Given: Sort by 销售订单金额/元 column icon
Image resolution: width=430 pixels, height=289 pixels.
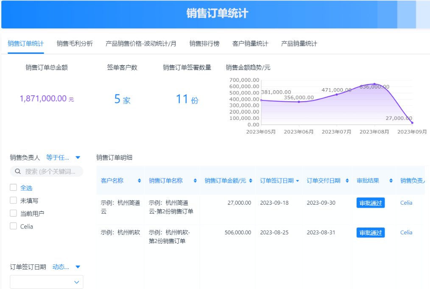Looking at the screenshot, I should [x=251, y=181].
